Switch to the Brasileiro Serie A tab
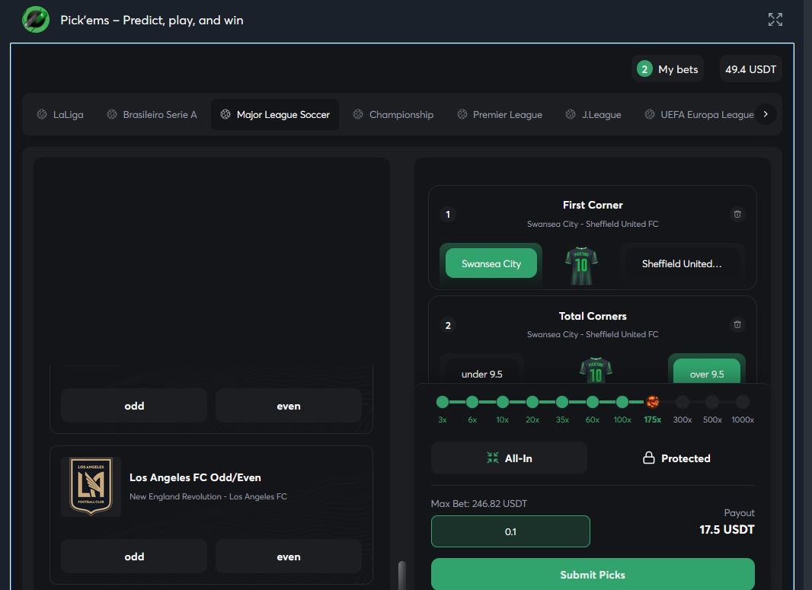The height and width of the screenshot is (590, 812). (152, 114)
